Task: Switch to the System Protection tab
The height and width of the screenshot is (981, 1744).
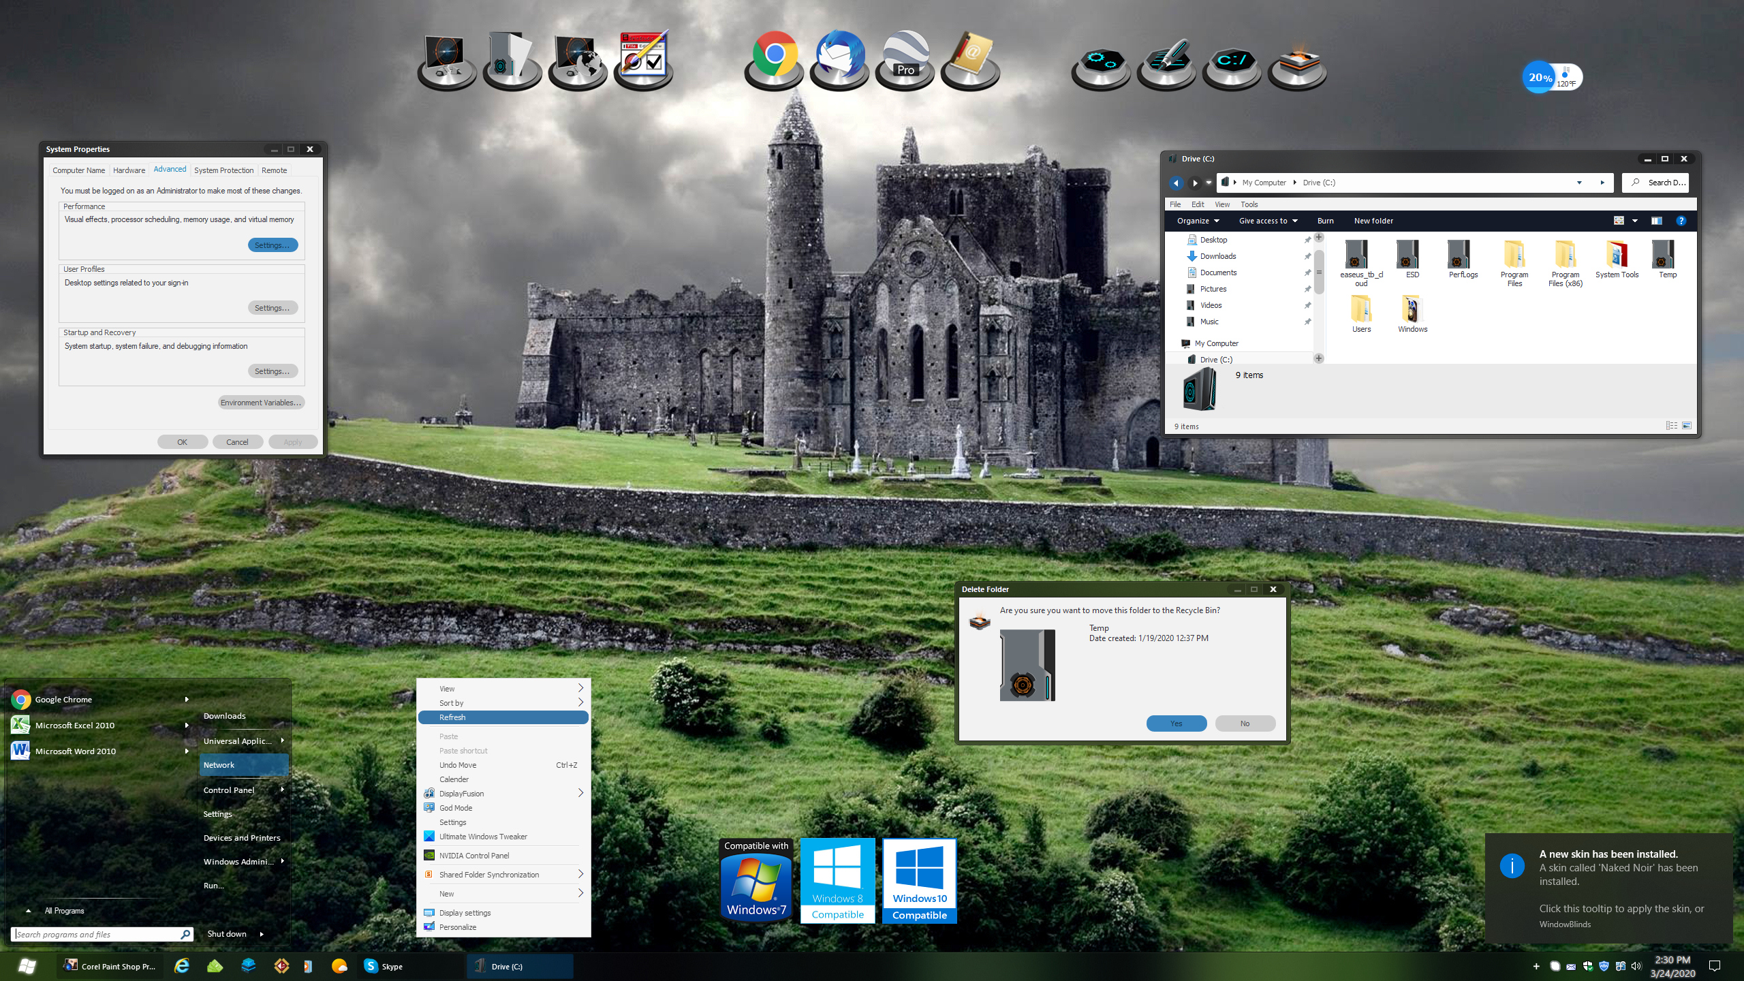Action: pyautogui.click(x=223, y=170)
